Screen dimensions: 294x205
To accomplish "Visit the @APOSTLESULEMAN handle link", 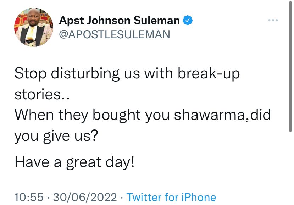I will (x=115, y=34).
